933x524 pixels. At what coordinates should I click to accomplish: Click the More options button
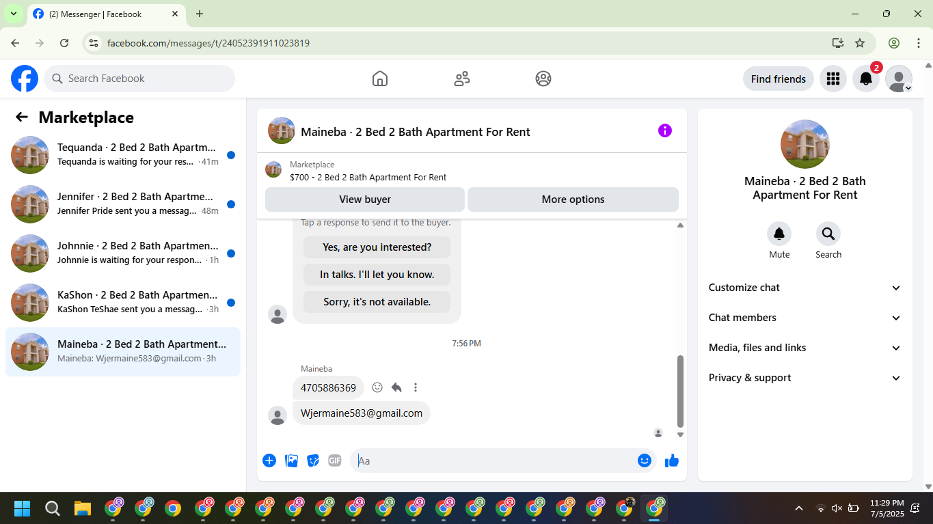click(573, 199)
